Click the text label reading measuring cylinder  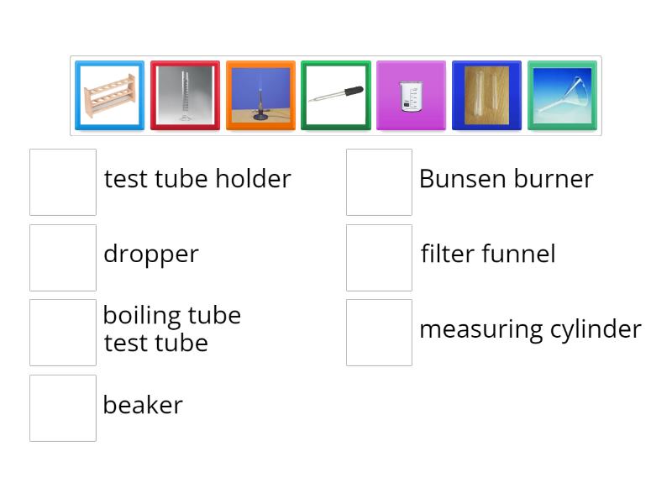(530, 330)
